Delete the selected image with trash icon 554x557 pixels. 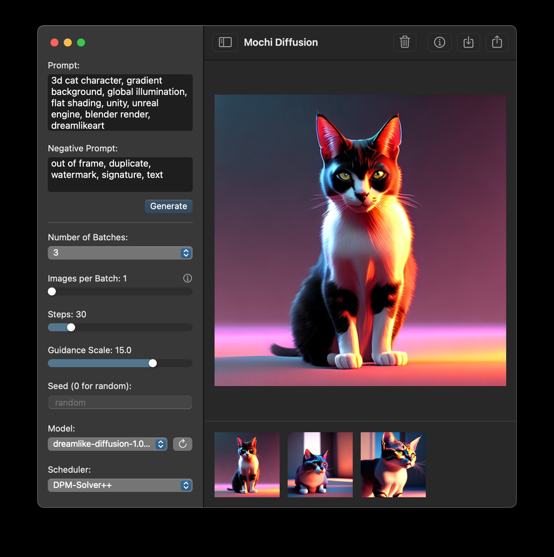[405, 42]
